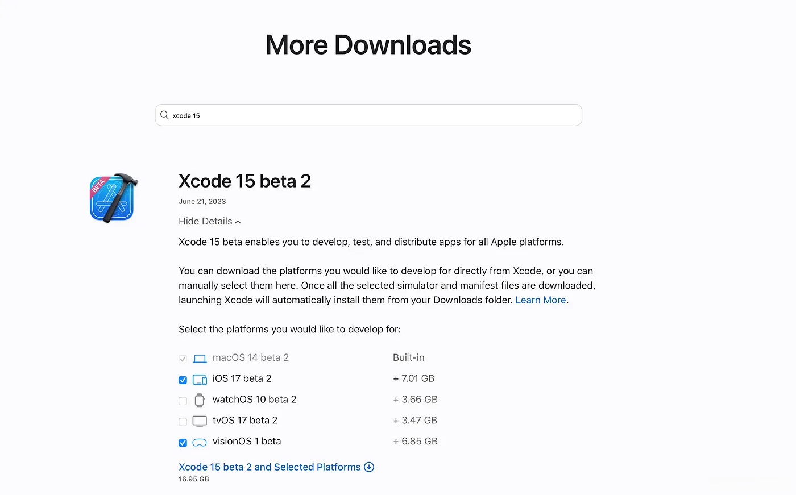The image size is (796, 495).
Task: Click the Xcode 15 beta 2 title
Action: 244,181
